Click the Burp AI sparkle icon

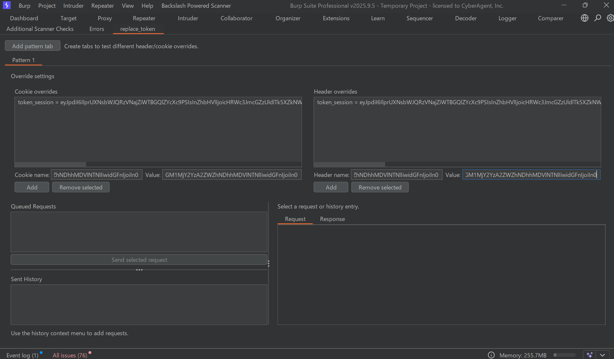[590, 355]
